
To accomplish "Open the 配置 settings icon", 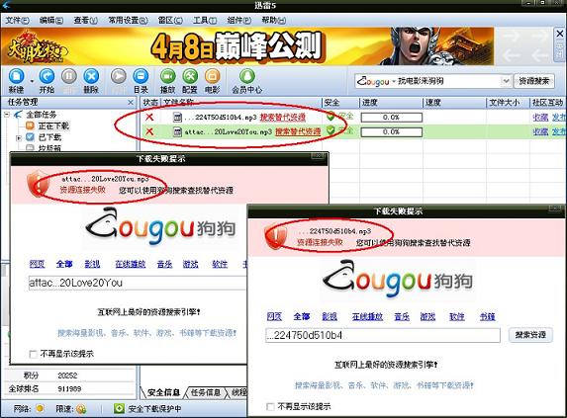I will pyautogui.click(x=190, y=76).
